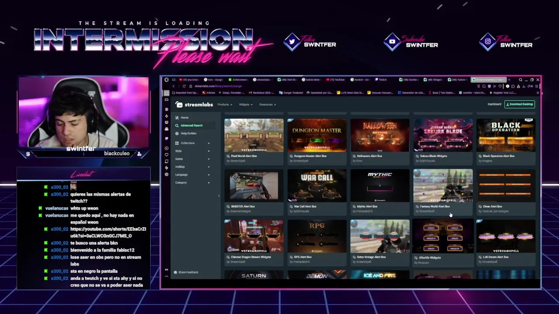Open Halloween Alert Box thumbnail
559x314 pixels.
(x=380, y=135)
